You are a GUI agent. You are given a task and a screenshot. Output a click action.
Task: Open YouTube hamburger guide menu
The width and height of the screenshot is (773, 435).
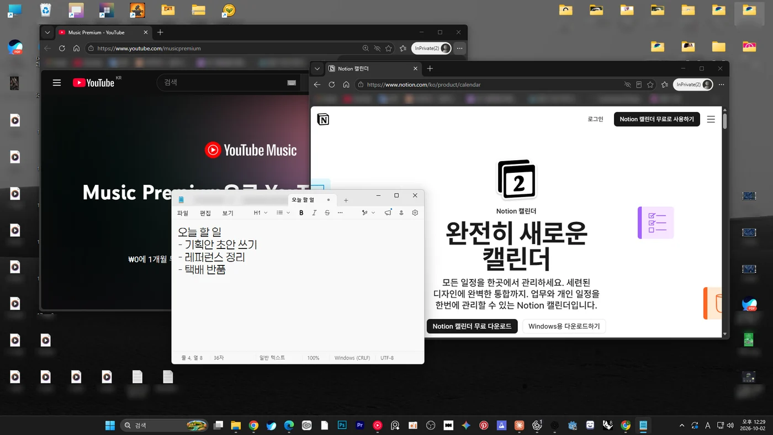(x=57, y=83)
